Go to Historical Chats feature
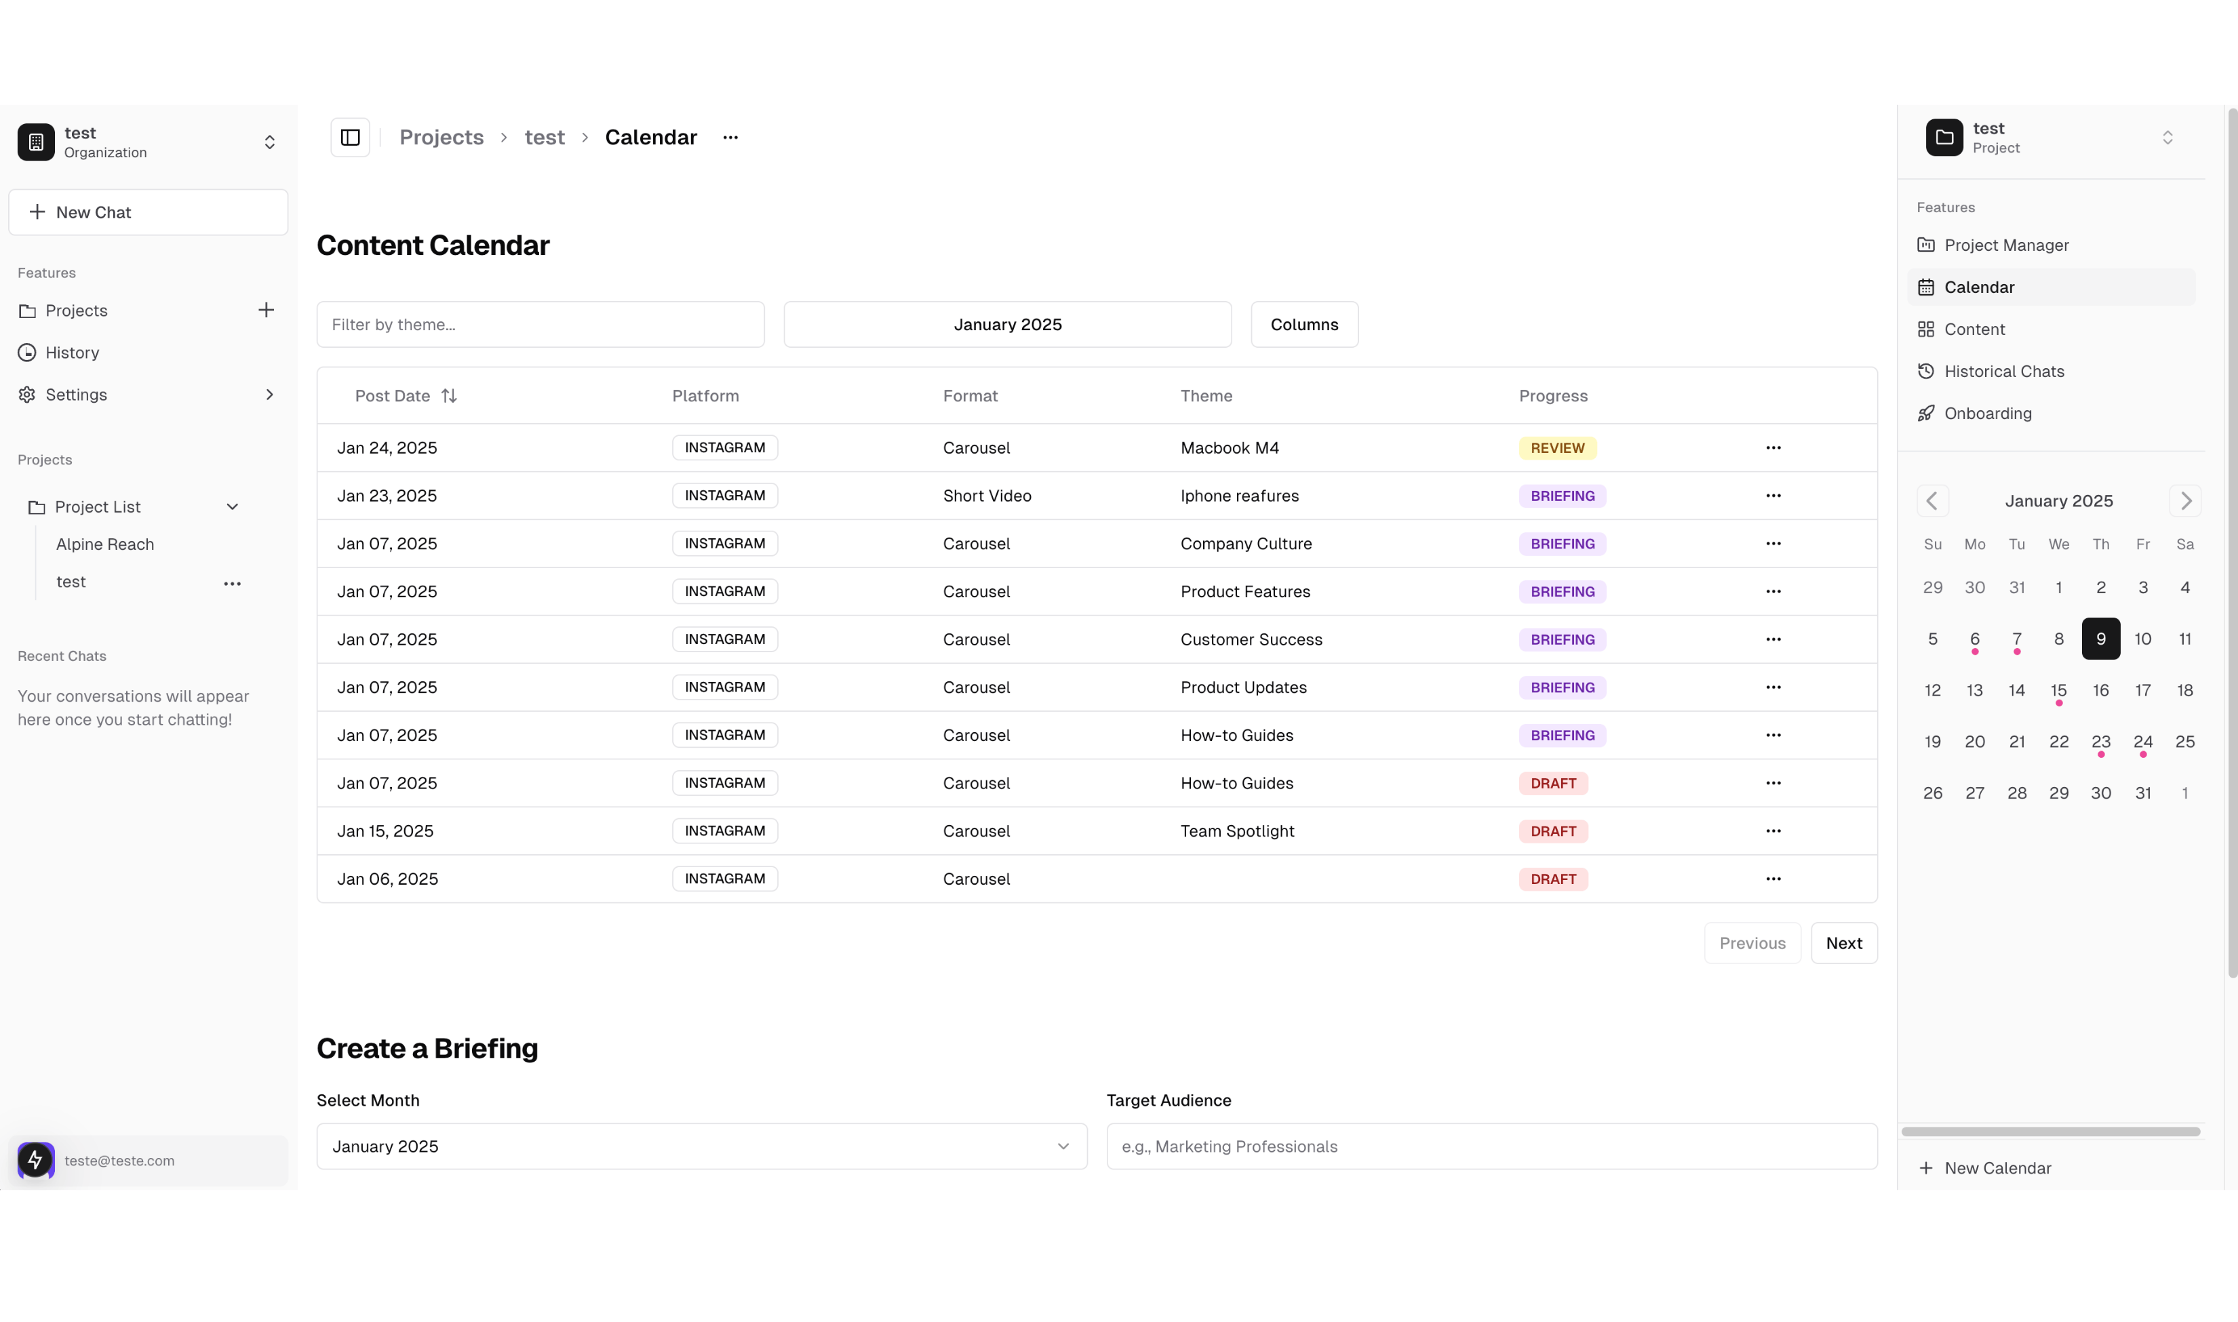The height and width of the screenshot is (1322, 2238). click(2003, 372)
